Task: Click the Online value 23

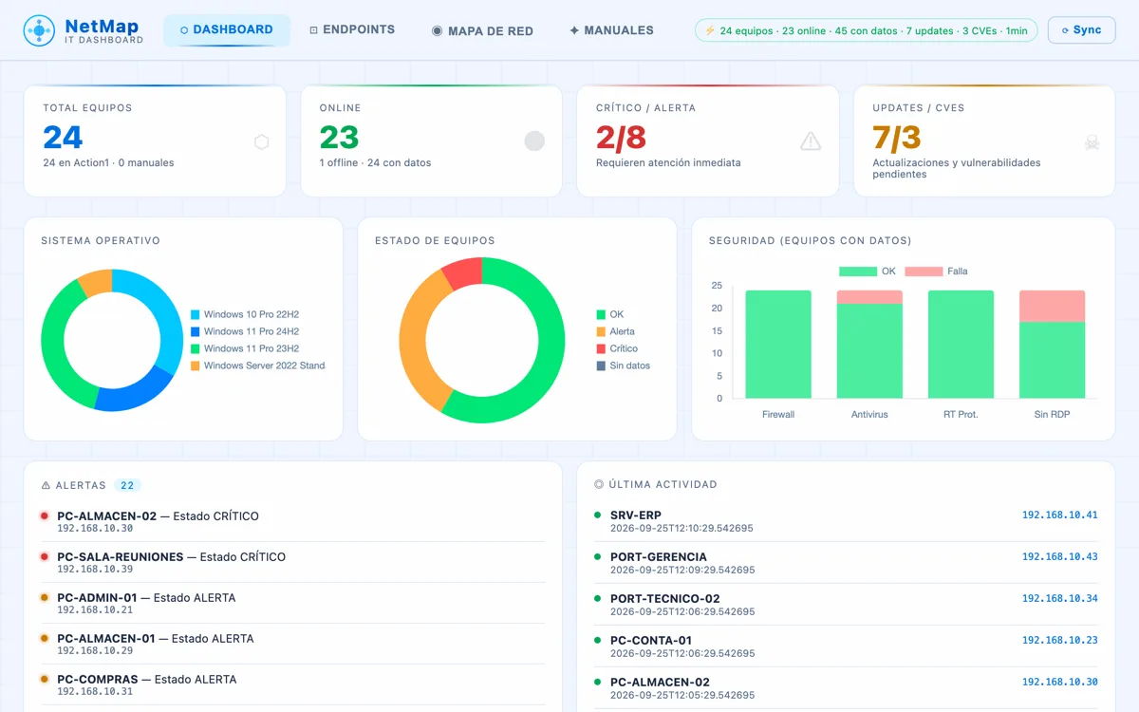Action: (339, 138)
